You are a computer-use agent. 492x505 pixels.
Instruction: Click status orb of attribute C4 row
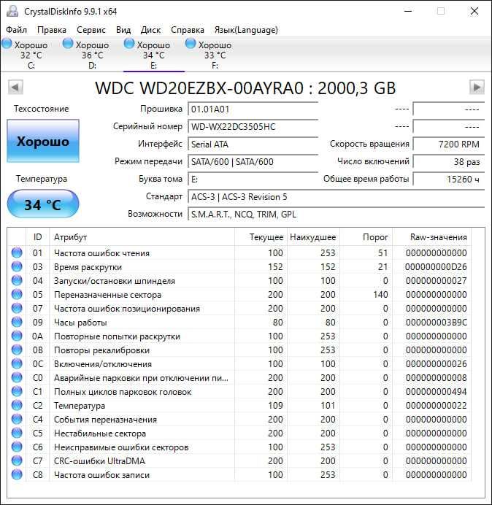coord(17,419)
